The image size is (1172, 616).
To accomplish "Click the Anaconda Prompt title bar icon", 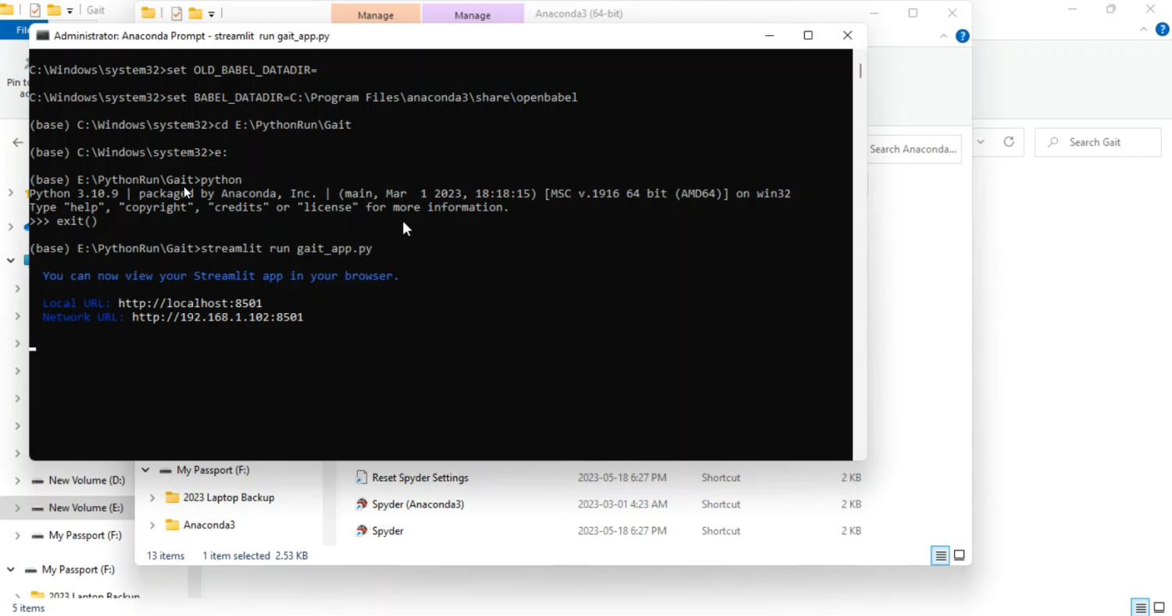I will click(42, 36).
